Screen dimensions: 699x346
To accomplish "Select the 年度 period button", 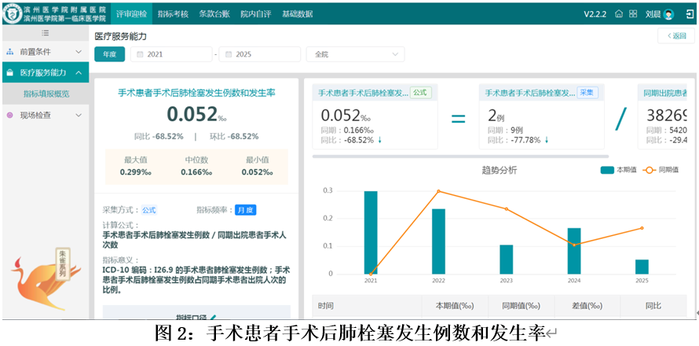I will coord(109,54).
